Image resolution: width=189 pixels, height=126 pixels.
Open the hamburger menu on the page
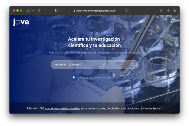[173, 19]
